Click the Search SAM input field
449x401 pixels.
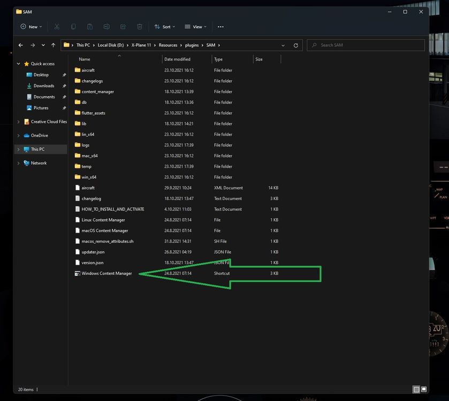[369, 45]
